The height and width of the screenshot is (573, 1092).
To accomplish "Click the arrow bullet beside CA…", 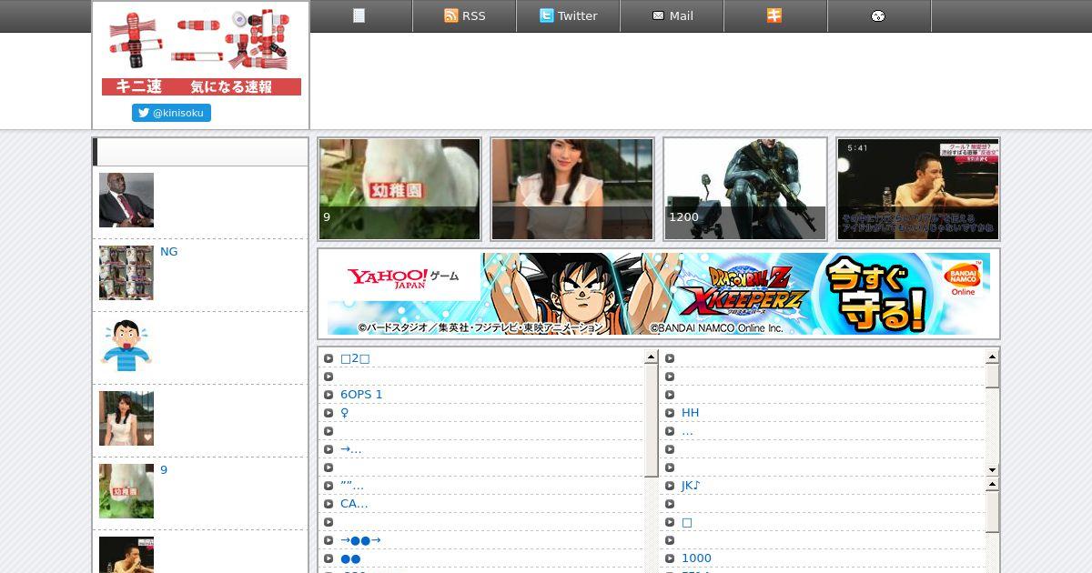I will [329, 504].
